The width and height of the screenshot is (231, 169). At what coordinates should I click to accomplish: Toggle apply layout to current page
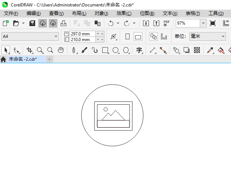pyautogui.click(x=164, y=36)
